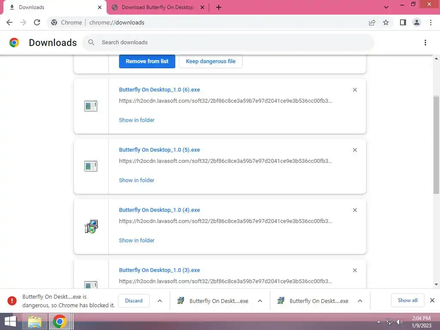The height and width of the screenshot is (330, 440).
Task: Remove Butterfly On Desktop_1.0 (5).exe from list
Action: 354,150
